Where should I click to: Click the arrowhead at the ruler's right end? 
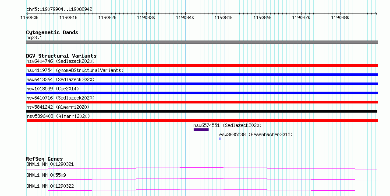(x=376, y=14)
